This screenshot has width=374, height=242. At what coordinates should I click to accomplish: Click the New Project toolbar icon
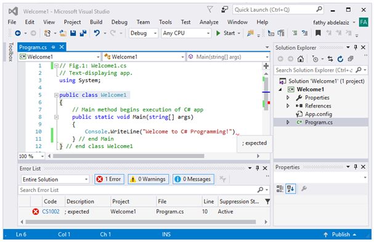(x=47, y=33)
